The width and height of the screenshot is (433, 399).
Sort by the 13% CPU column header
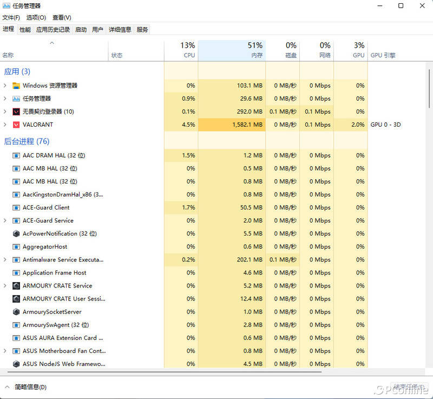181,51
